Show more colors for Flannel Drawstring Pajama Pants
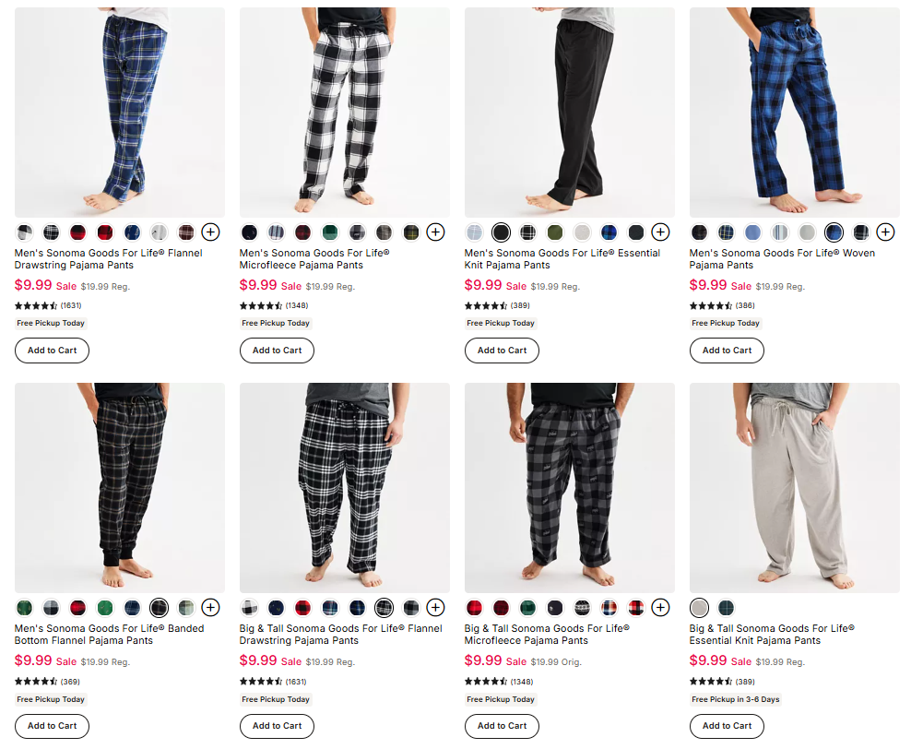The width and height of the screenshot is (911, 749). (210, 232)
